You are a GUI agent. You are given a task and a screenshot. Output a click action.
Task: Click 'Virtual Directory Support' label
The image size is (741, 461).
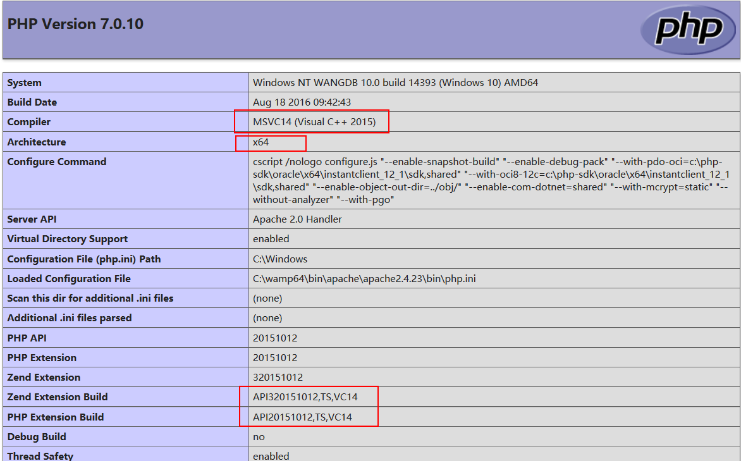[x=68, y=239]
